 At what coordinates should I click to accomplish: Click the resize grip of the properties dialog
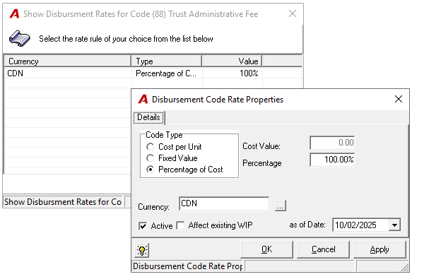[x=405, y=268]
